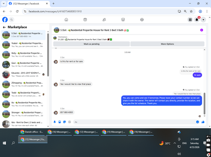Viewport: 211px width, 157px height.
Task: Open the ZShopping conversation
Action: [23, 84]
